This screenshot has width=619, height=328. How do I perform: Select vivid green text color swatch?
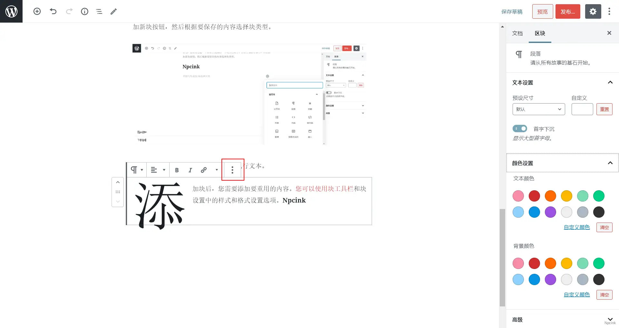point(599,196)
